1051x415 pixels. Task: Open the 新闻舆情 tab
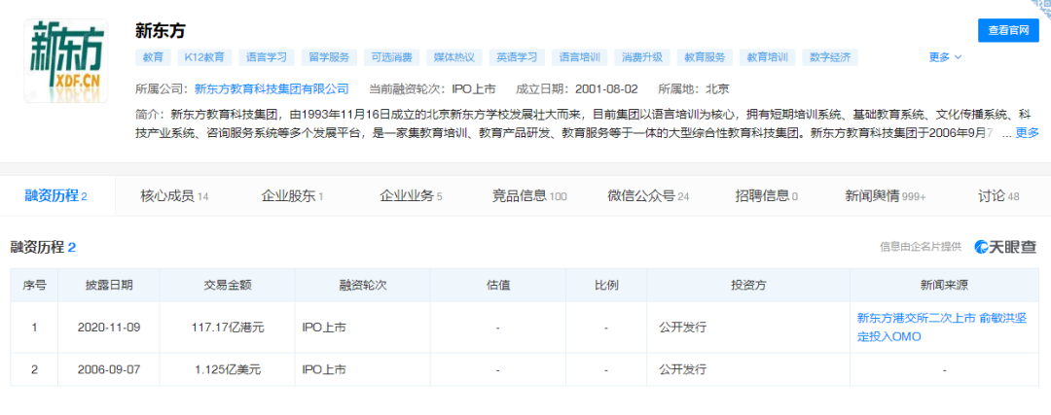click(886, 196)
